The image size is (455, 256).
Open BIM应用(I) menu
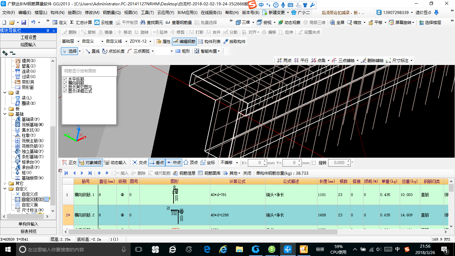188,13
